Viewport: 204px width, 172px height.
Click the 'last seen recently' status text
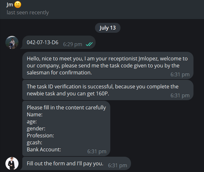pos(28,12)
